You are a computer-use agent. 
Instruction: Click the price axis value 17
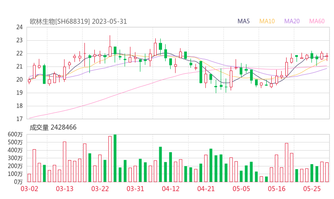click(x=19, y=118)
